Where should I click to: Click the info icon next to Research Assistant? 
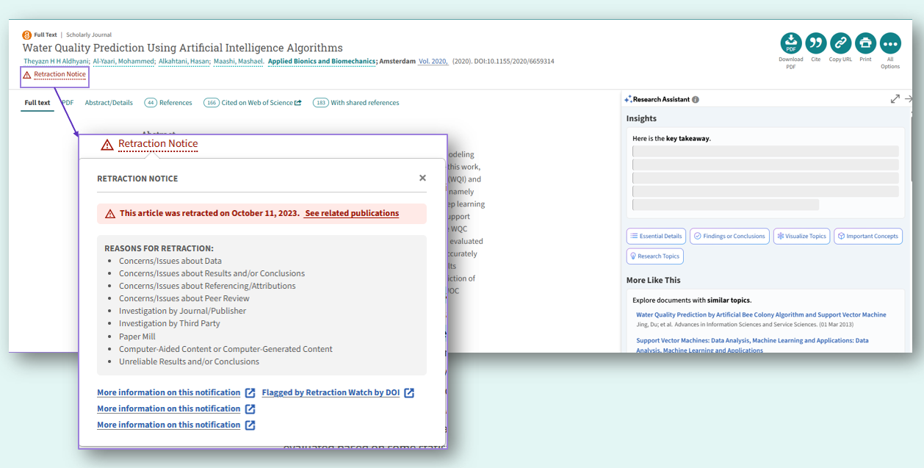click(696, 100)
